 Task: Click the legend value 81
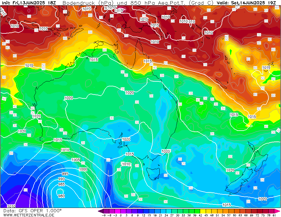(x=274, y=215)
